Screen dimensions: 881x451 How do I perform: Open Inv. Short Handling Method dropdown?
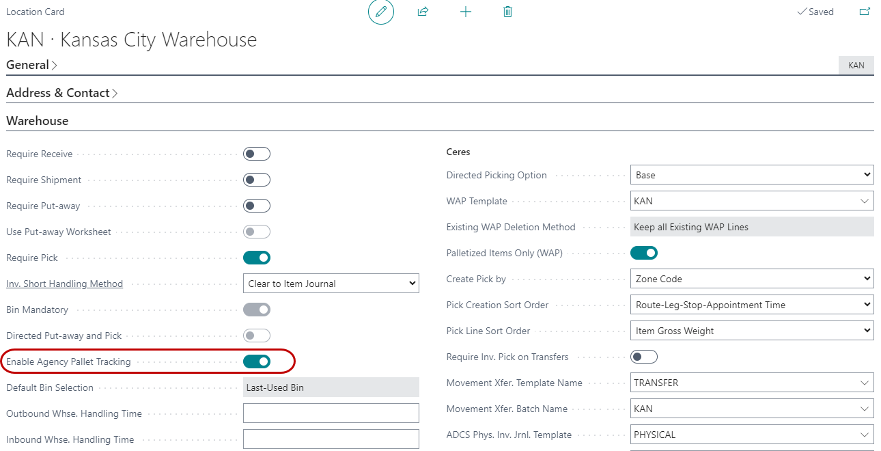331,284
